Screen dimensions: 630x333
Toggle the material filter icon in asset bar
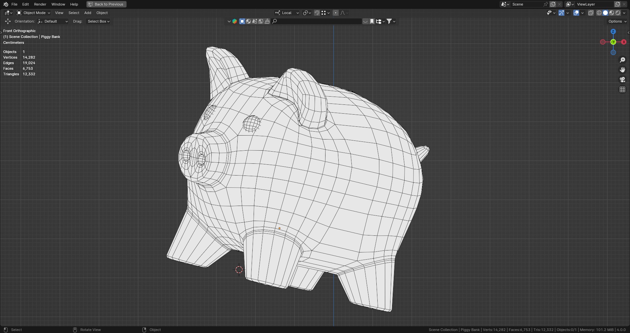[248, 21]
